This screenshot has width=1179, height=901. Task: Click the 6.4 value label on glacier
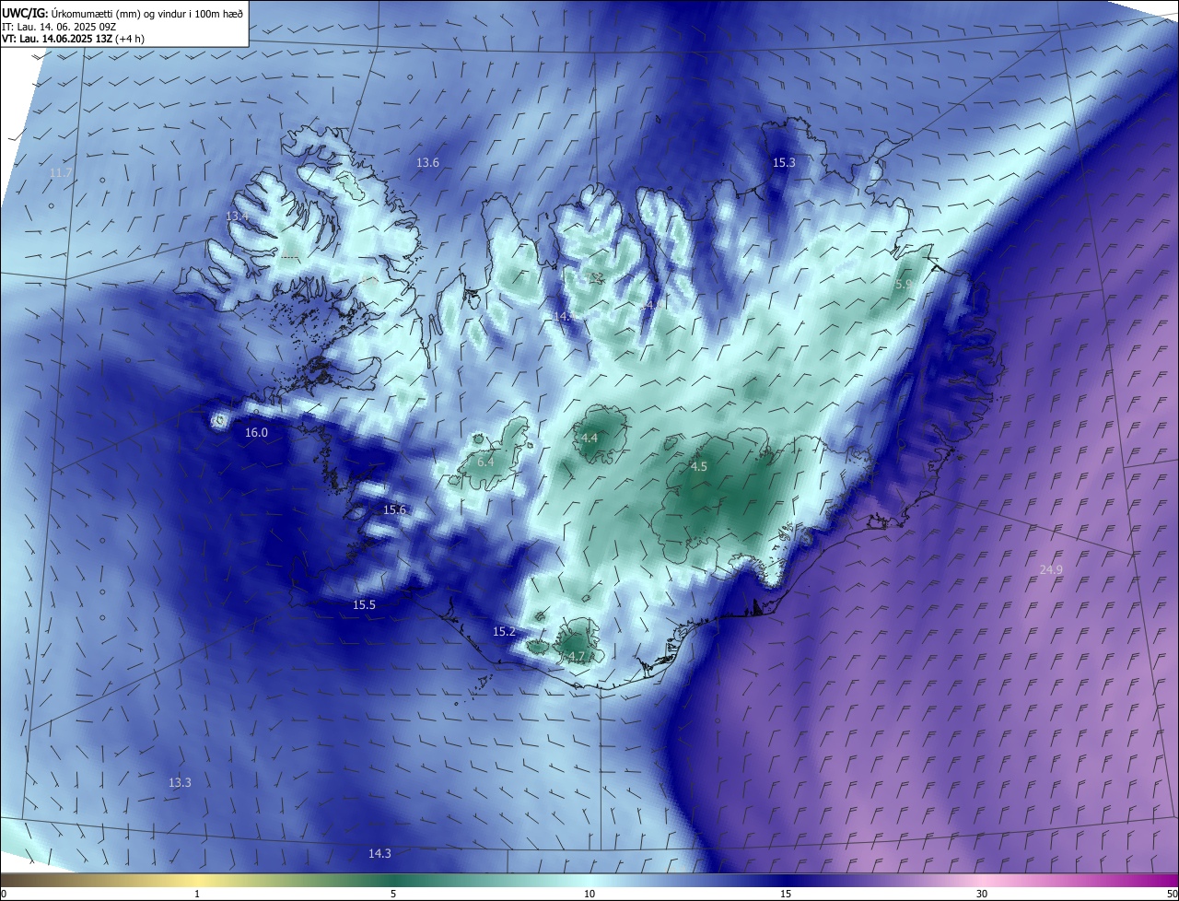[x=486, y=462]
